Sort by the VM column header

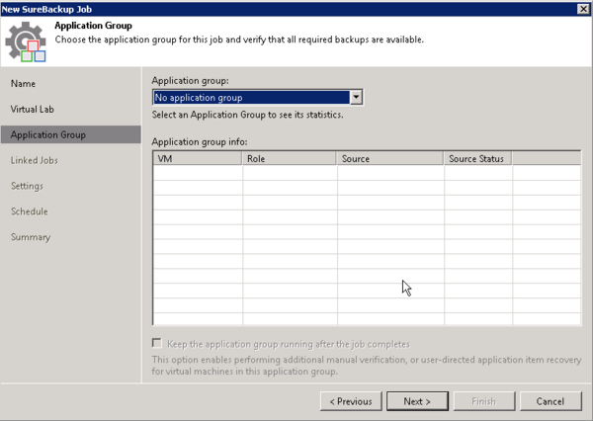tap(198, 158)
